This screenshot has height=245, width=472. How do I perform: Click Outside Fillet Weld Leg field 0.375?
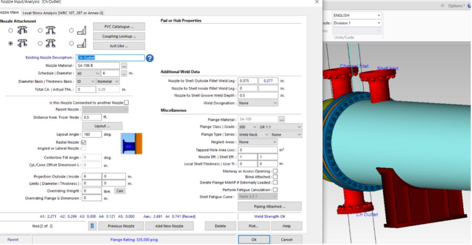248,81
